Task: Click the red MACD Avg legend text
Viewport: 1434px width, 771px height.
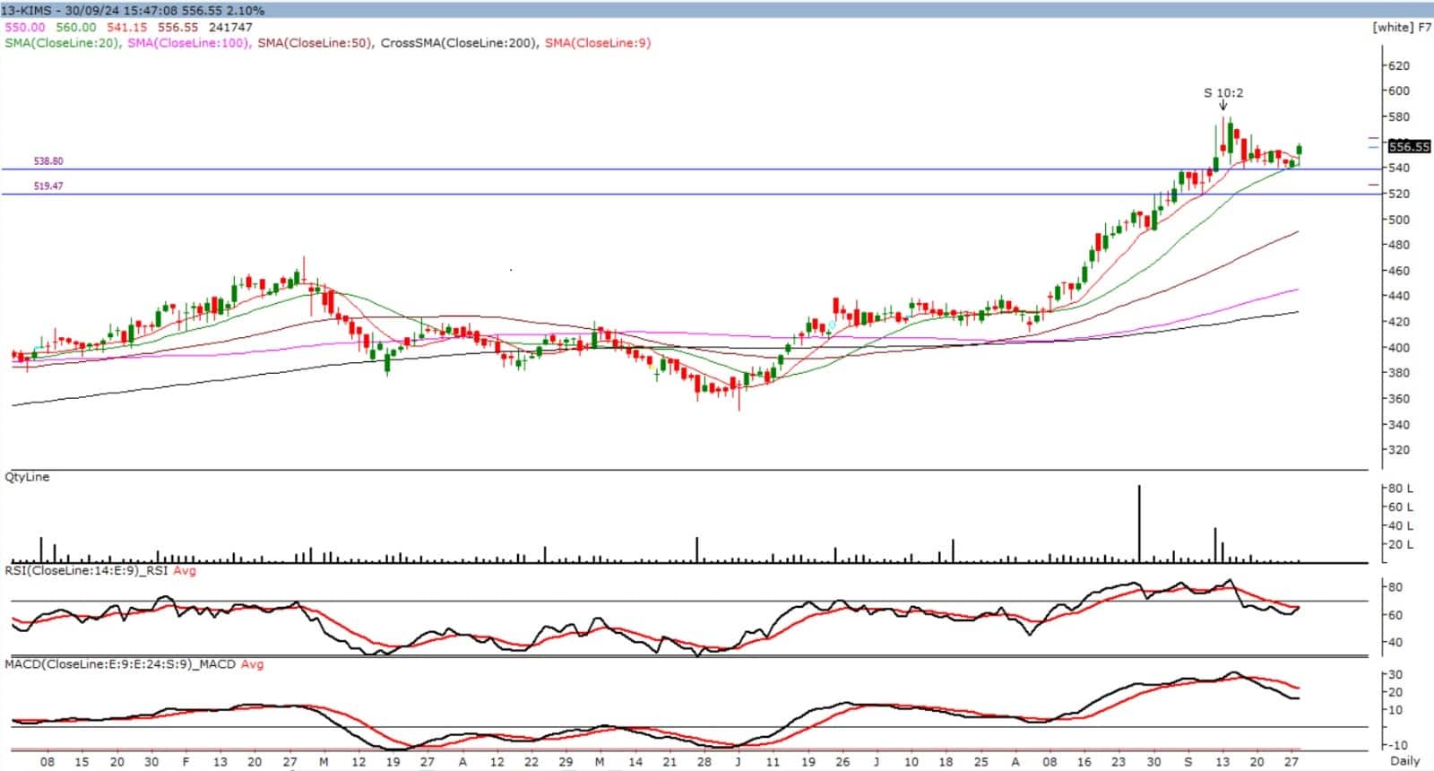Action: [253, 664]
